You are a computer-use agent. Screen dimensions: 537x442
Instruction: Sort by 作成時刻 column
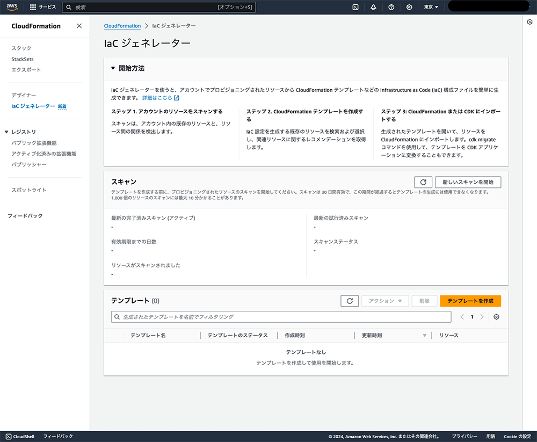click(294, 336)
